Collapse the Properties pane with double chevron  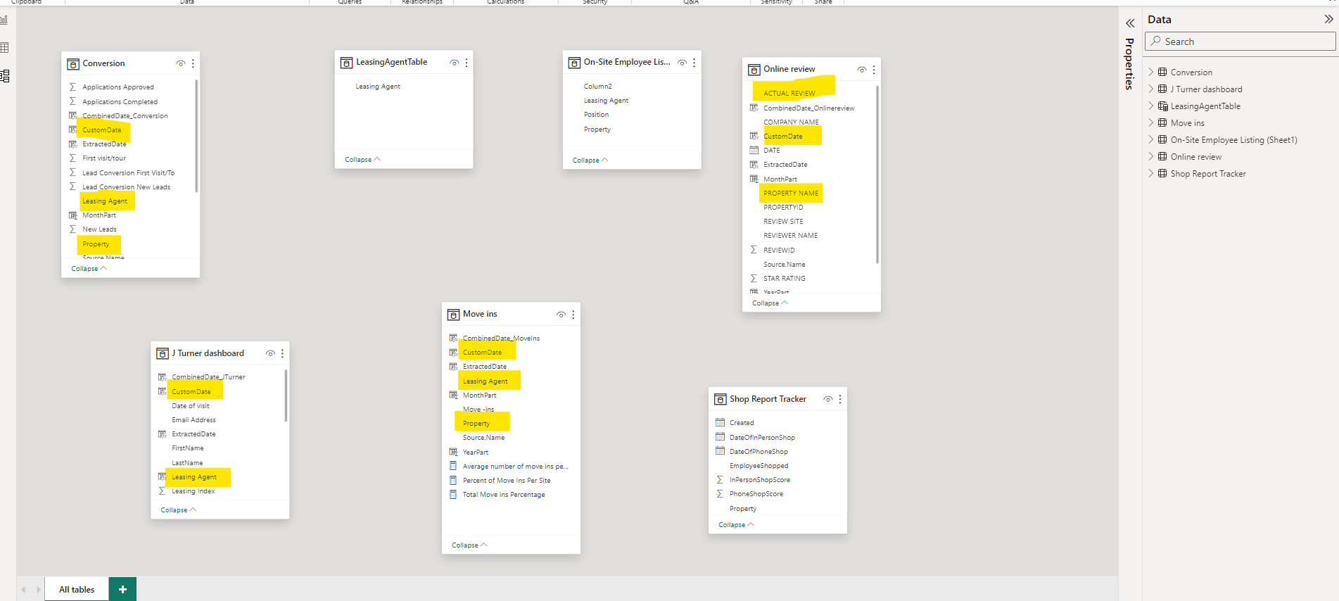click(x=1130, y=23)
